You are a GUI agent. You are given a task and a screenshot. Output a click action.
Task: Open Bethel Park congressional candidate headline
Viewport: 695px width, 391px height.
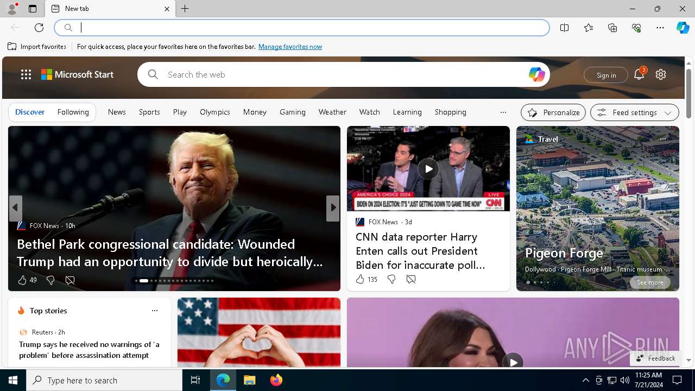click(169, 253)
